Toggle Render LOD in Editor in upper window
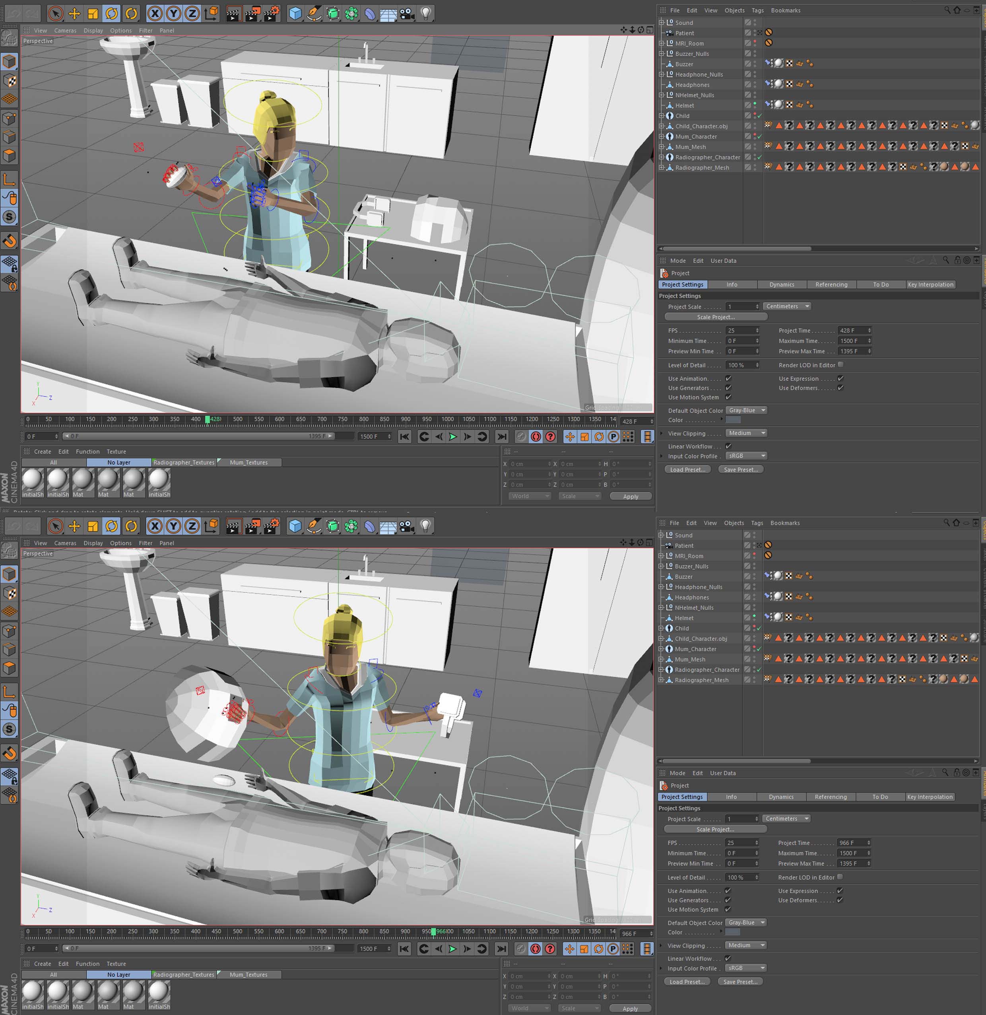986x1015 pixels. (x=840, y=365)
